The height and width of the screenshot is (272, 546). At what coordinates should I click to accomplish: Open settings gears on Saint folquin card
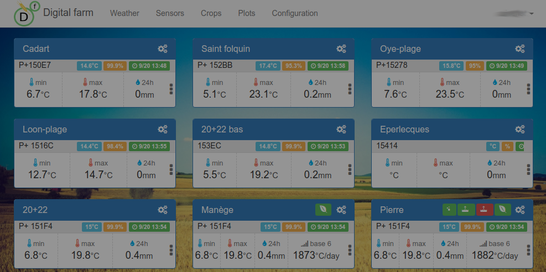pyautogui.click(x=341, y=49)
